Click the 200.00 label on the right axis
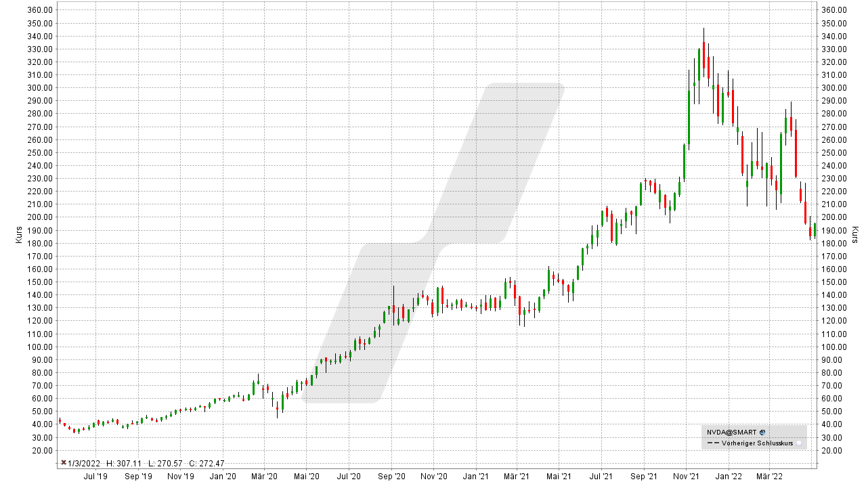This screenshot has height=486, width=866. click(833, 217)
